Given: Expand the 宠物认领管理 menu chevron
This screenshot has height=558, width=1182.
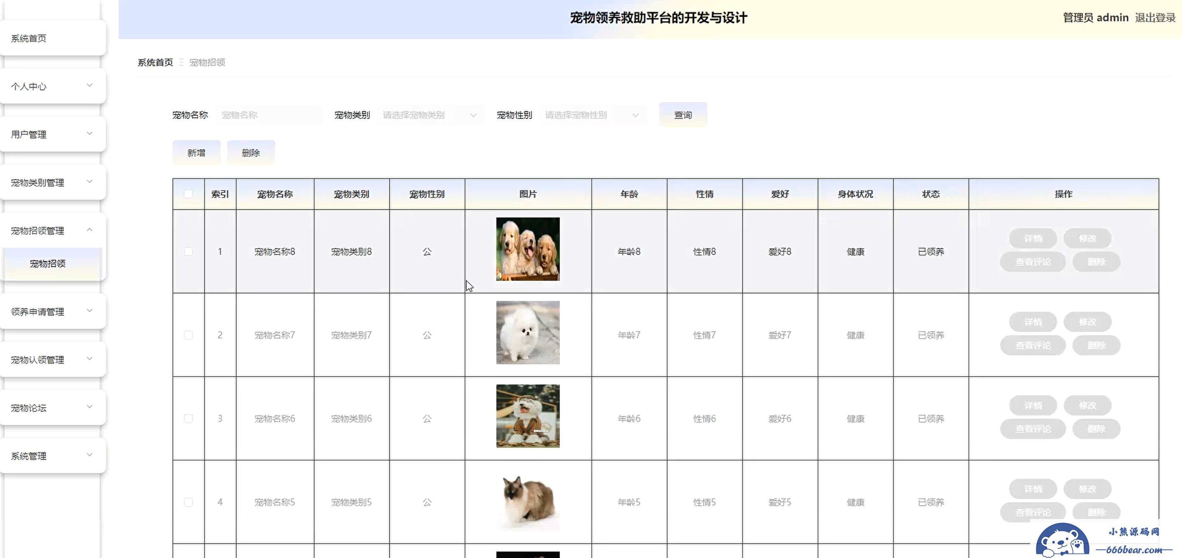Looking at the screenshot, I should pyautogui.click(x=90, y=359).
